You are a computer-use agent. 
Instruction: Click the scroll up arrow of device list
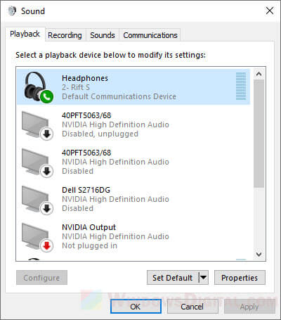[259, 74]
